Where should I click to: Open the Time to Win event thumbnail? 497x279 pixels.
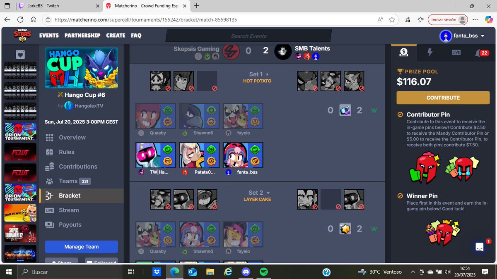(20, 213)
